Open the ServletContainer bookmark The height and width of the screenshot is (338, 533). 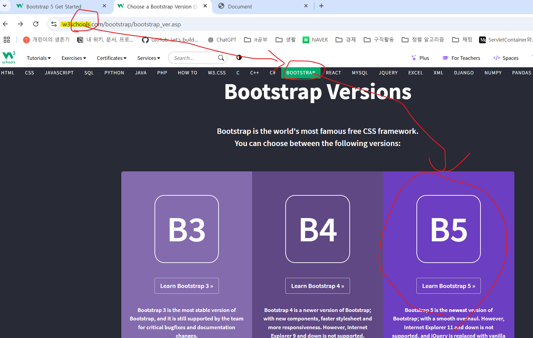point(506,40)
